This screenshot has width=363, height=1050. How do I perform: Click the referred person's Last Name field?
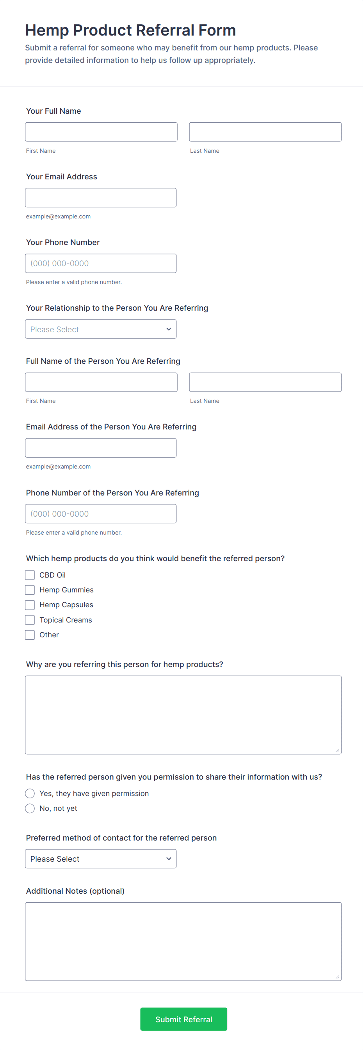click(x=265, y=382)
